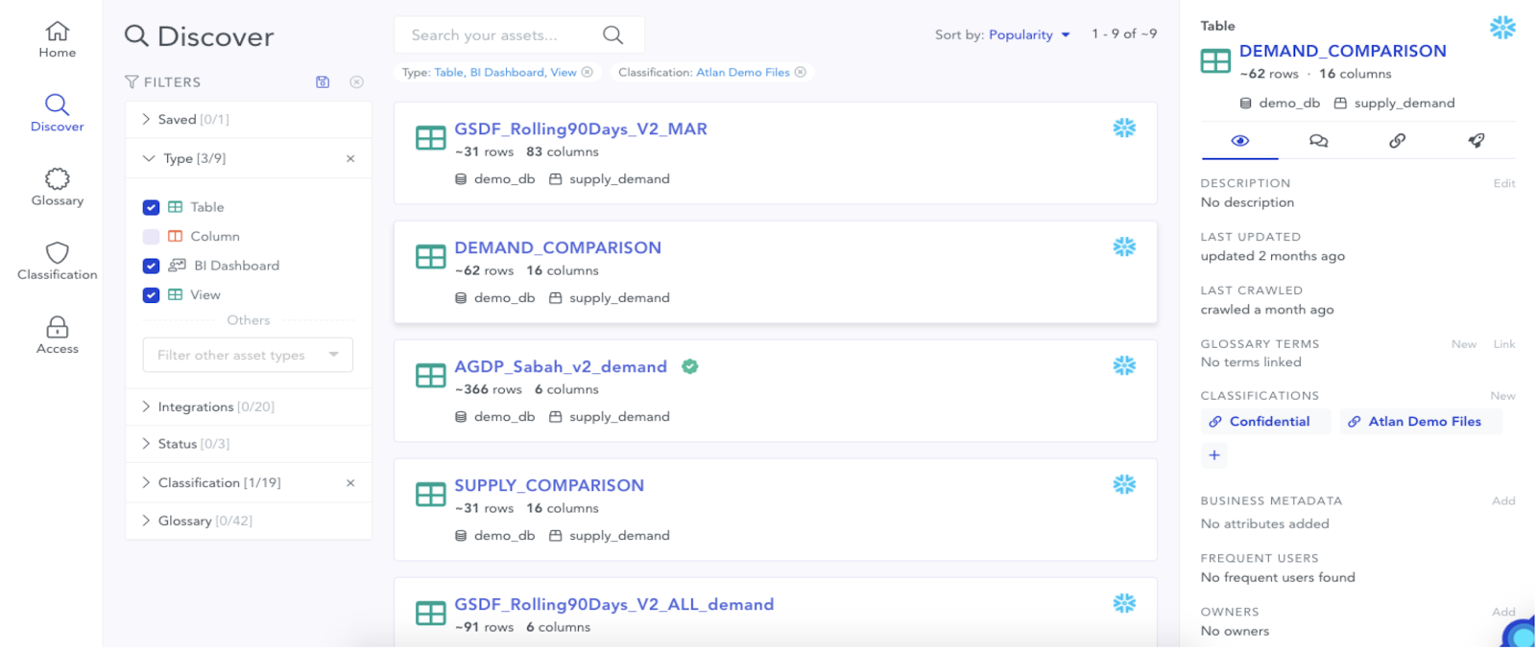Click Link under Glossary Terms
1536x651 pixels.
(x=1504, y=344)
